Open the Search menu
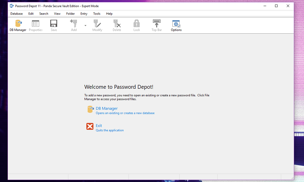 tap(43, 14)
